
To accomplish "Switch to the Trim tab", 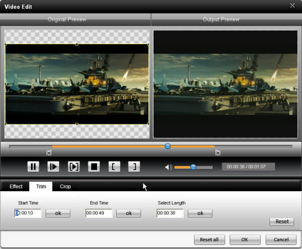I will click(x=41, y=186).
